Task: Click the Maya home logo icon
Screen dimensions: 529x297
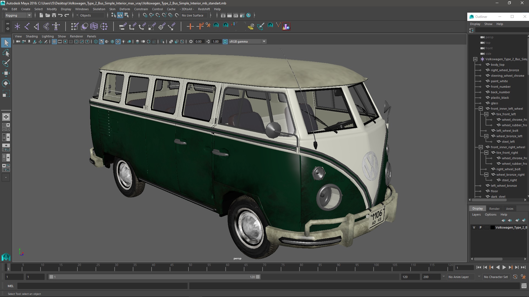Action: tap(6, 257)
